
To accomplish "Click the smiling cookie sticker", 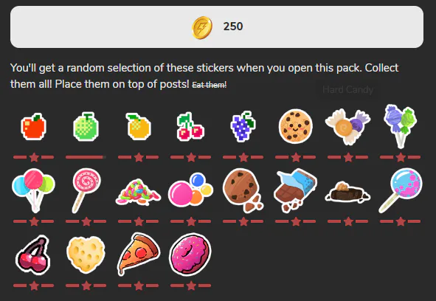I will coord(296,126).
